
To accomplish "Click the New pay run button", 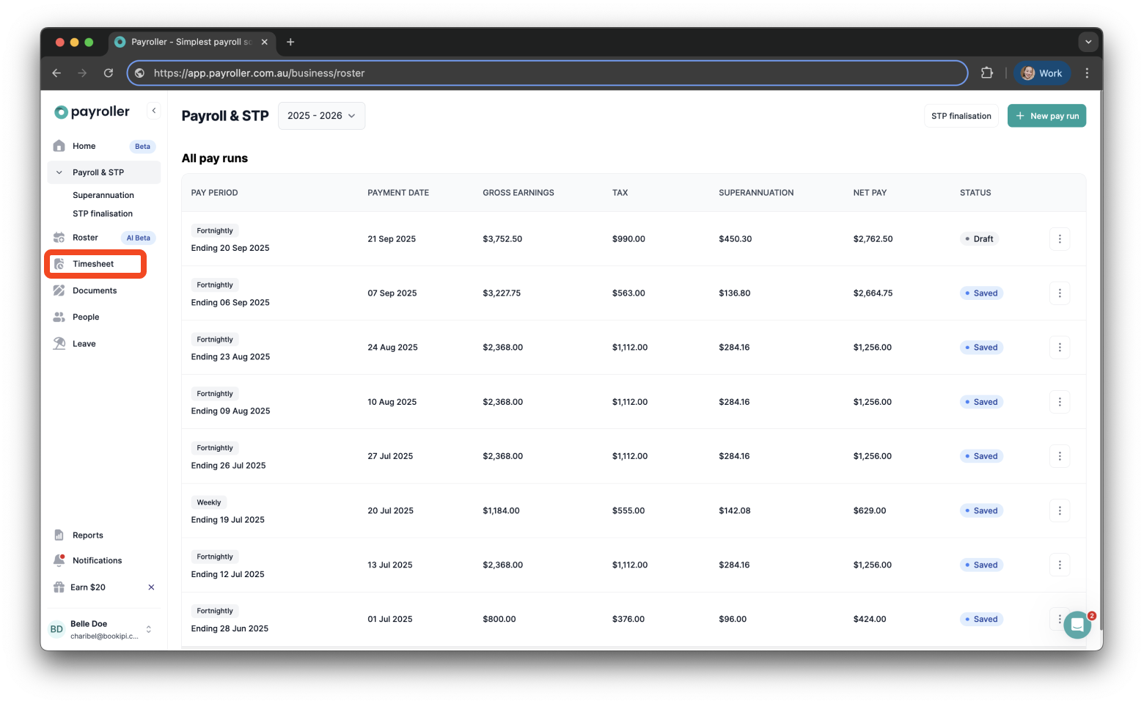I will [1046, 115].
